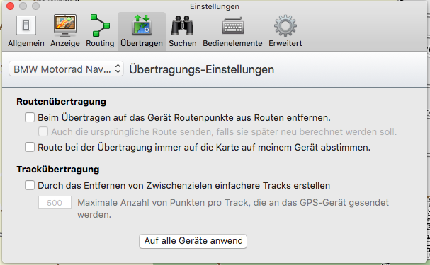
Task: Enable simpler tracks by removing Zwischenziele
Action: tap(30, 185)
